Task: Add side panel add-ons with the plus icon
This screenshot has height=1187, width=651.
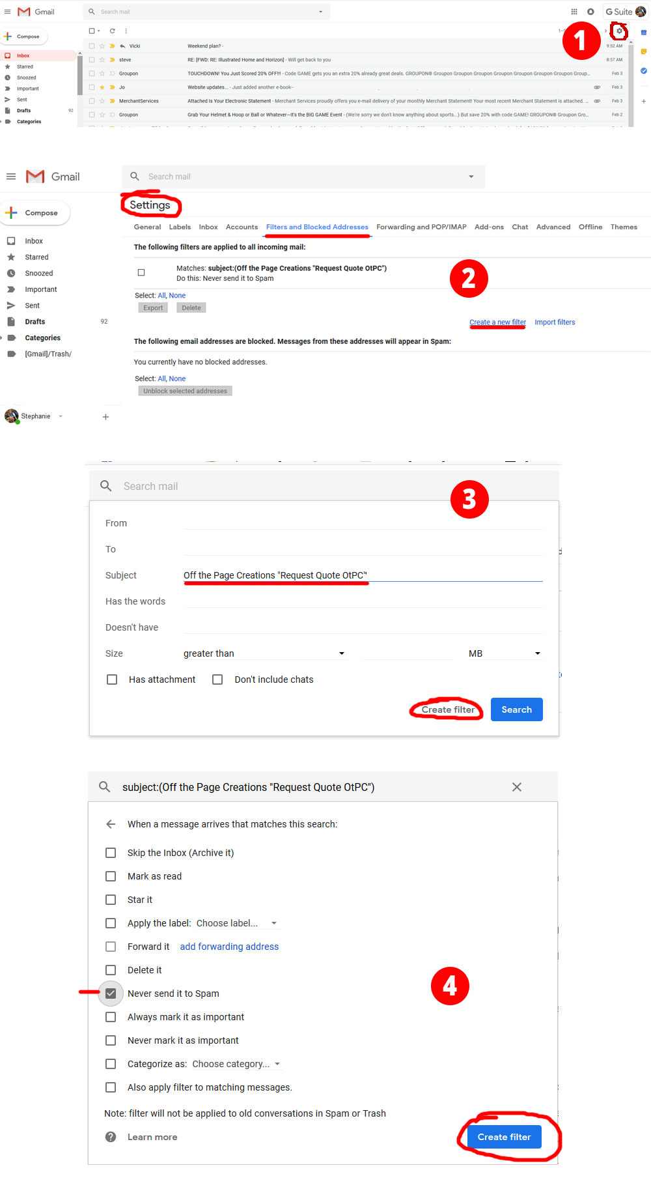Action: point(644,101)
